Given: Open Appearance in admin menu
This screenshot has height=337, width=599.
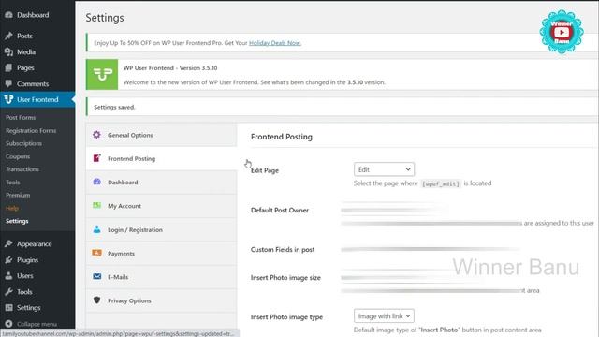Looking at the screenshot, I should click(x=34, y=244).
